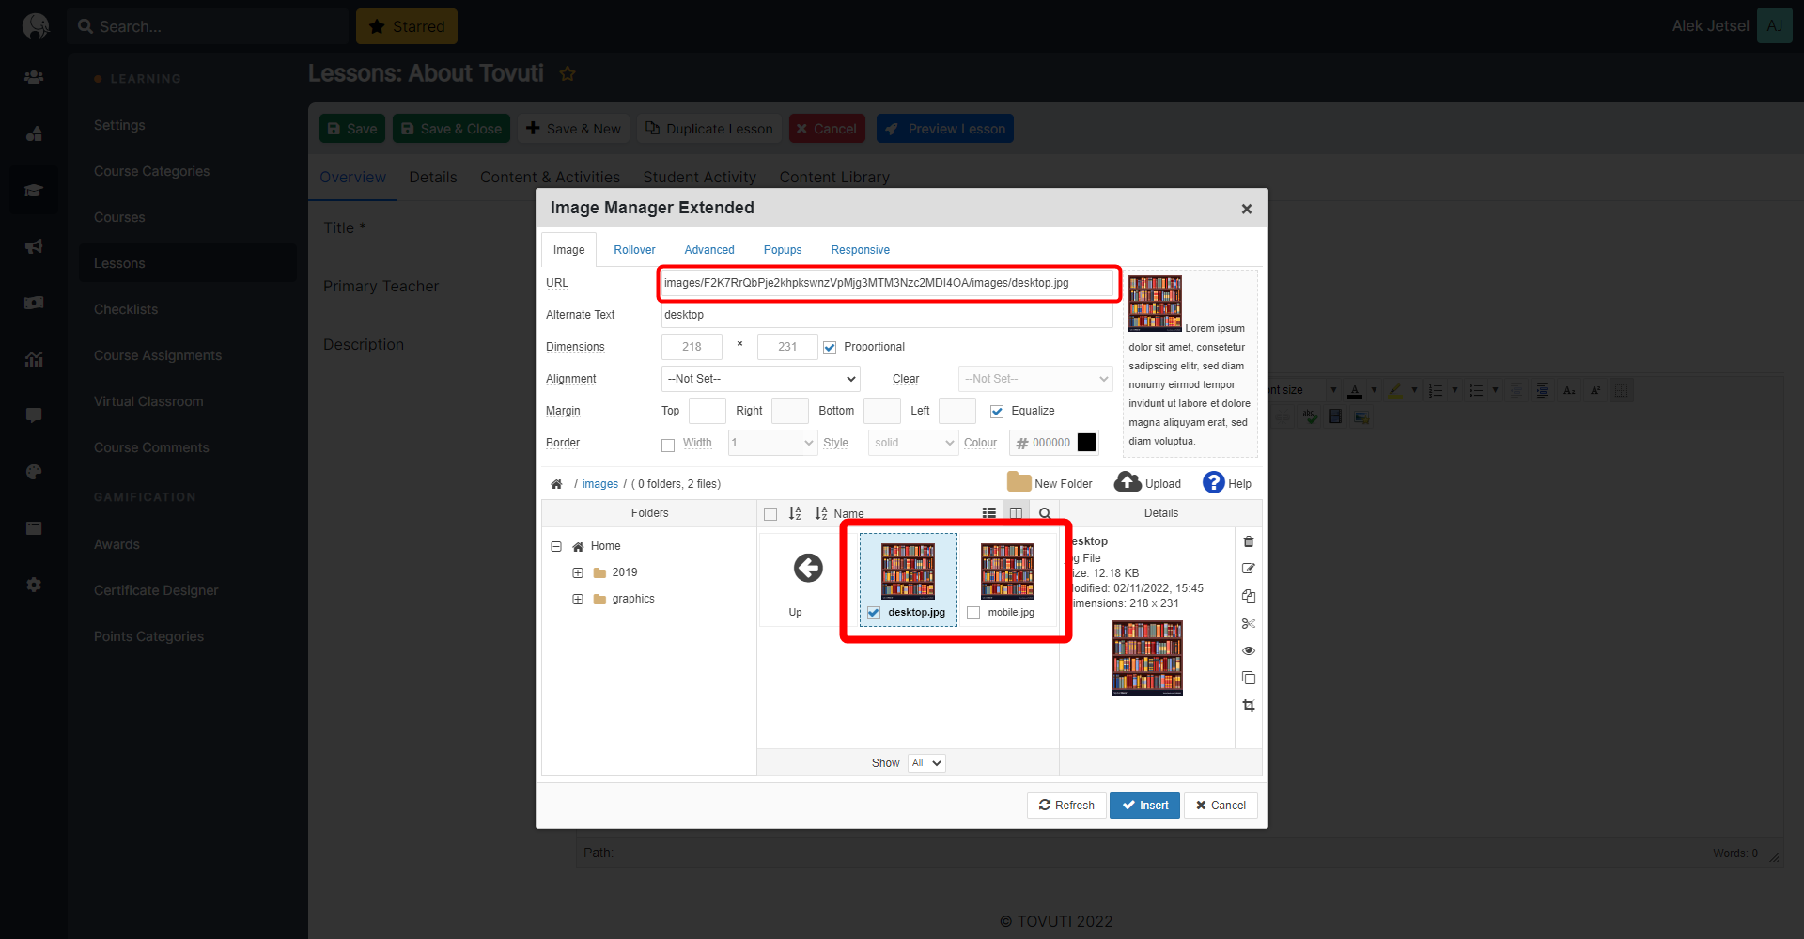Click the rename pencil icon in Details

[1249, 569]
